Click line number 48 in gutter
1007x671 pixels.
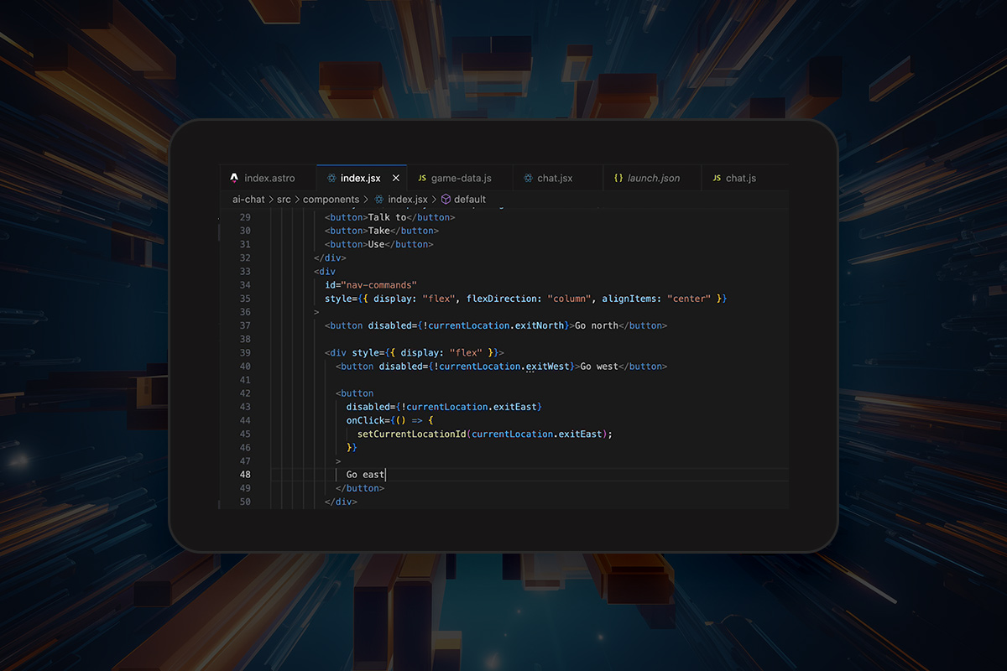click(x=245, y=475)
